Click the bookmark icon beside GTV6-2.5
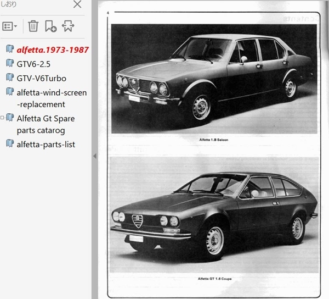 point(10,63)
